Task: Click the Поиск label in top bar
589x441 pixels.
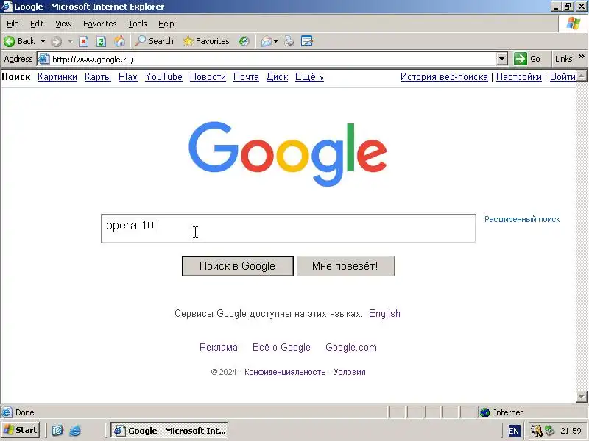Action: click(x=16, y=77)
